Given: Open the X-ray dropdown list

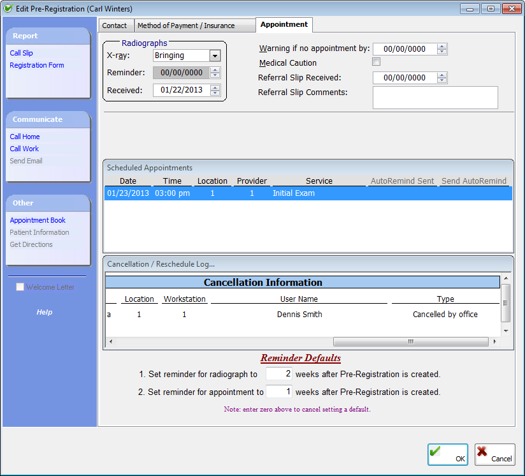Looking at the screenshot, I should 214,56.
